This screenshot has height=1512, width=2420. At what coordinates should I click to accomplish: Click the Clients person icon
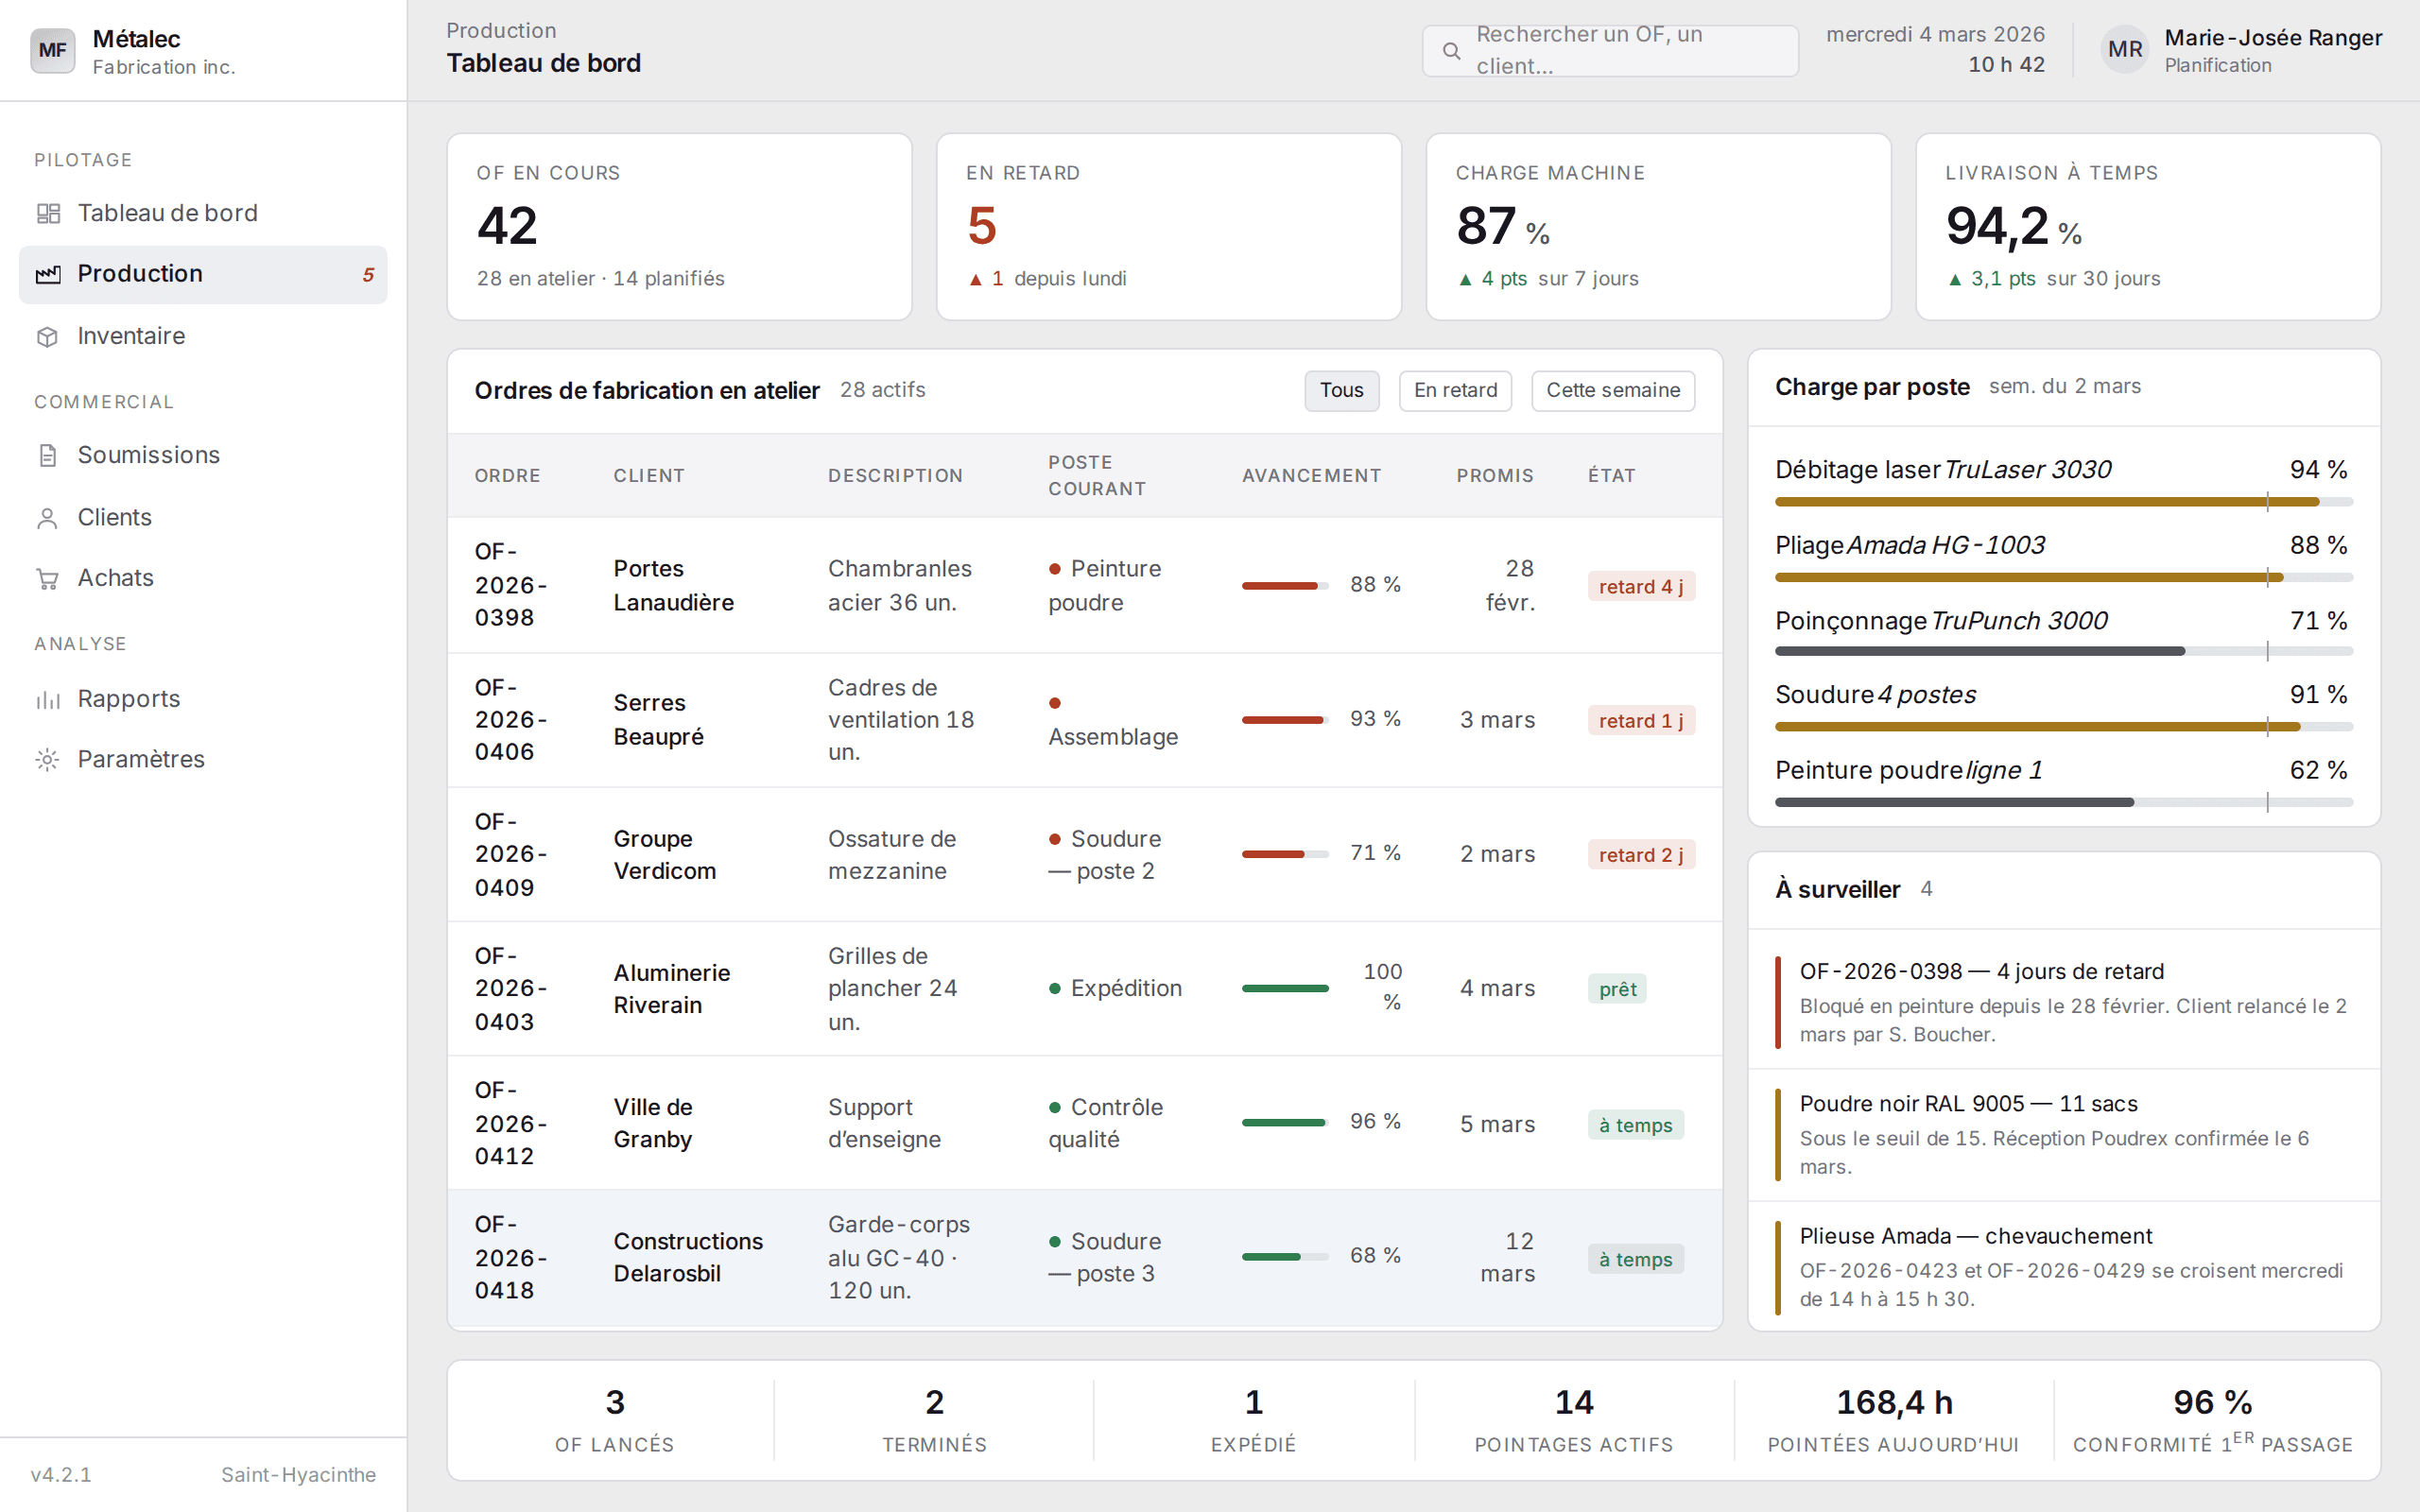click(x=48, y=517)
